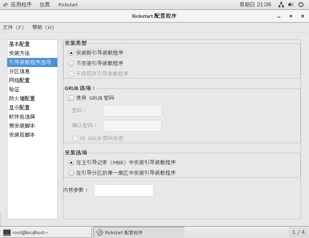Select 预安装脚本 in the sidebar
Viewport: 309px width, 238px height.
pyautogui.click(x=32, y=126)
